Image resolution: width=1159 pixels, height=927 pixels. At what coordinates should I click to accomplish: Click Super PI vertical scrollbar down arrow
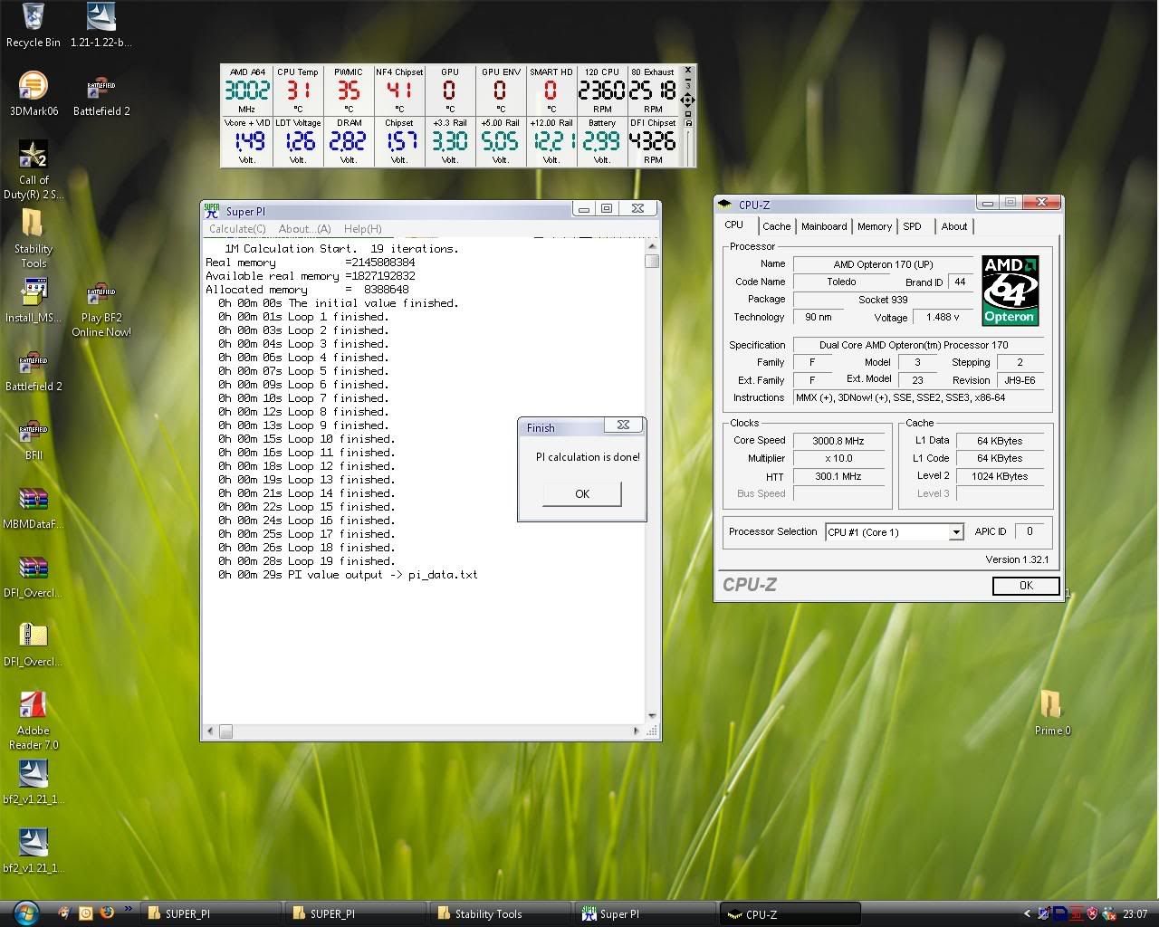pos(652,716)
